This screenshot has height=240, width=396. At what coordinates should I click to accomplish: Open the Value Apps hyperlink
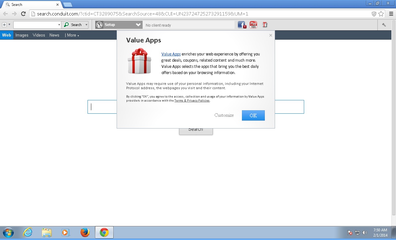(171, 54)
